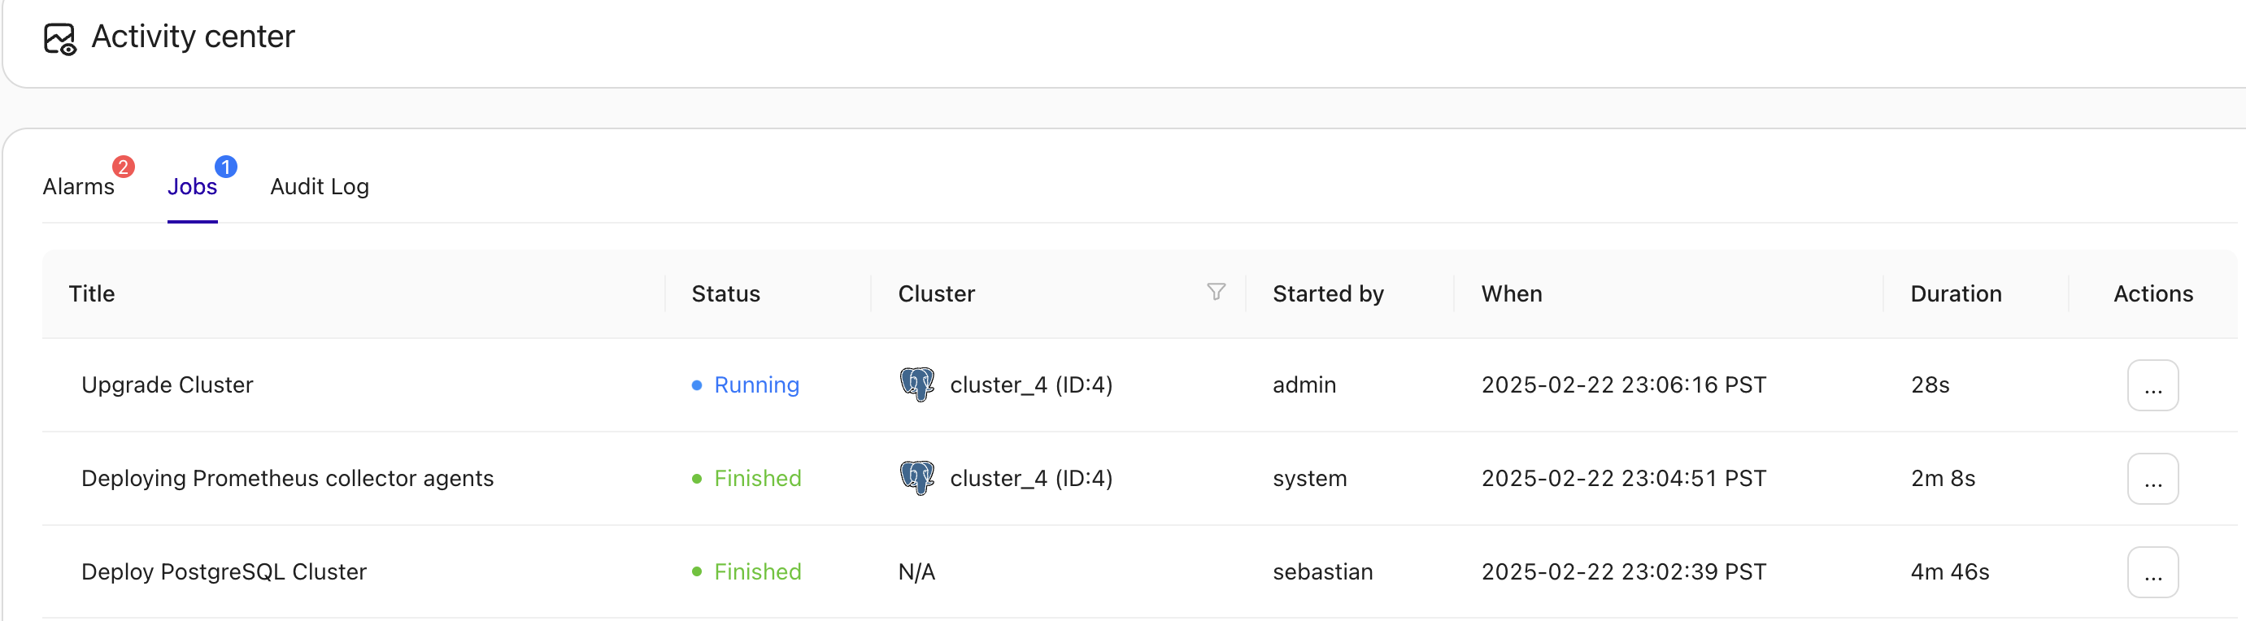Open the Audit Log tab
This screenshot has height=621, width=2246.
coord(318,186)
